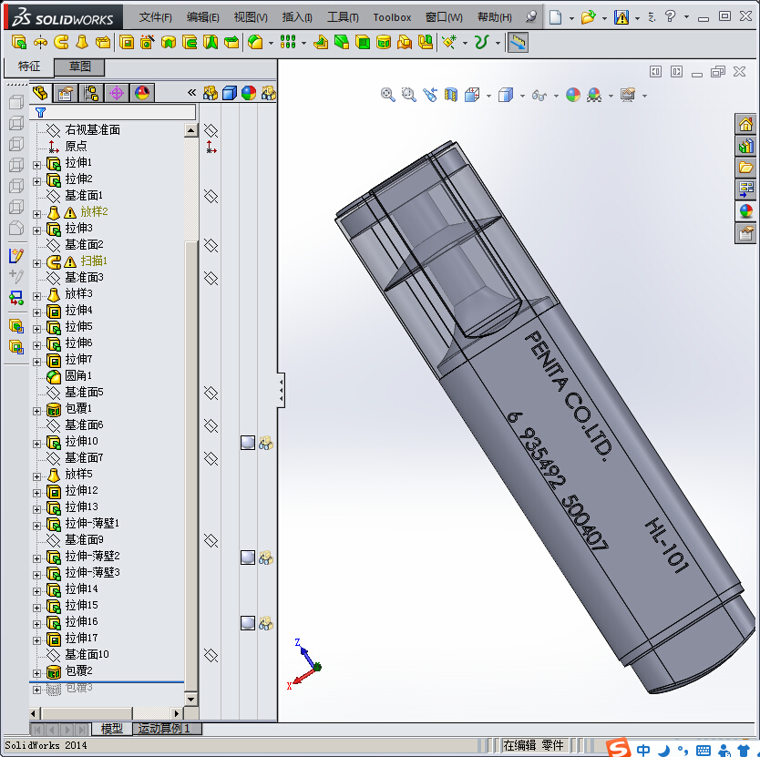Image resolution: width=760 pixels, height=757 pixels.
Task: Open the 文件(F) menu
Action: point(155,17)
